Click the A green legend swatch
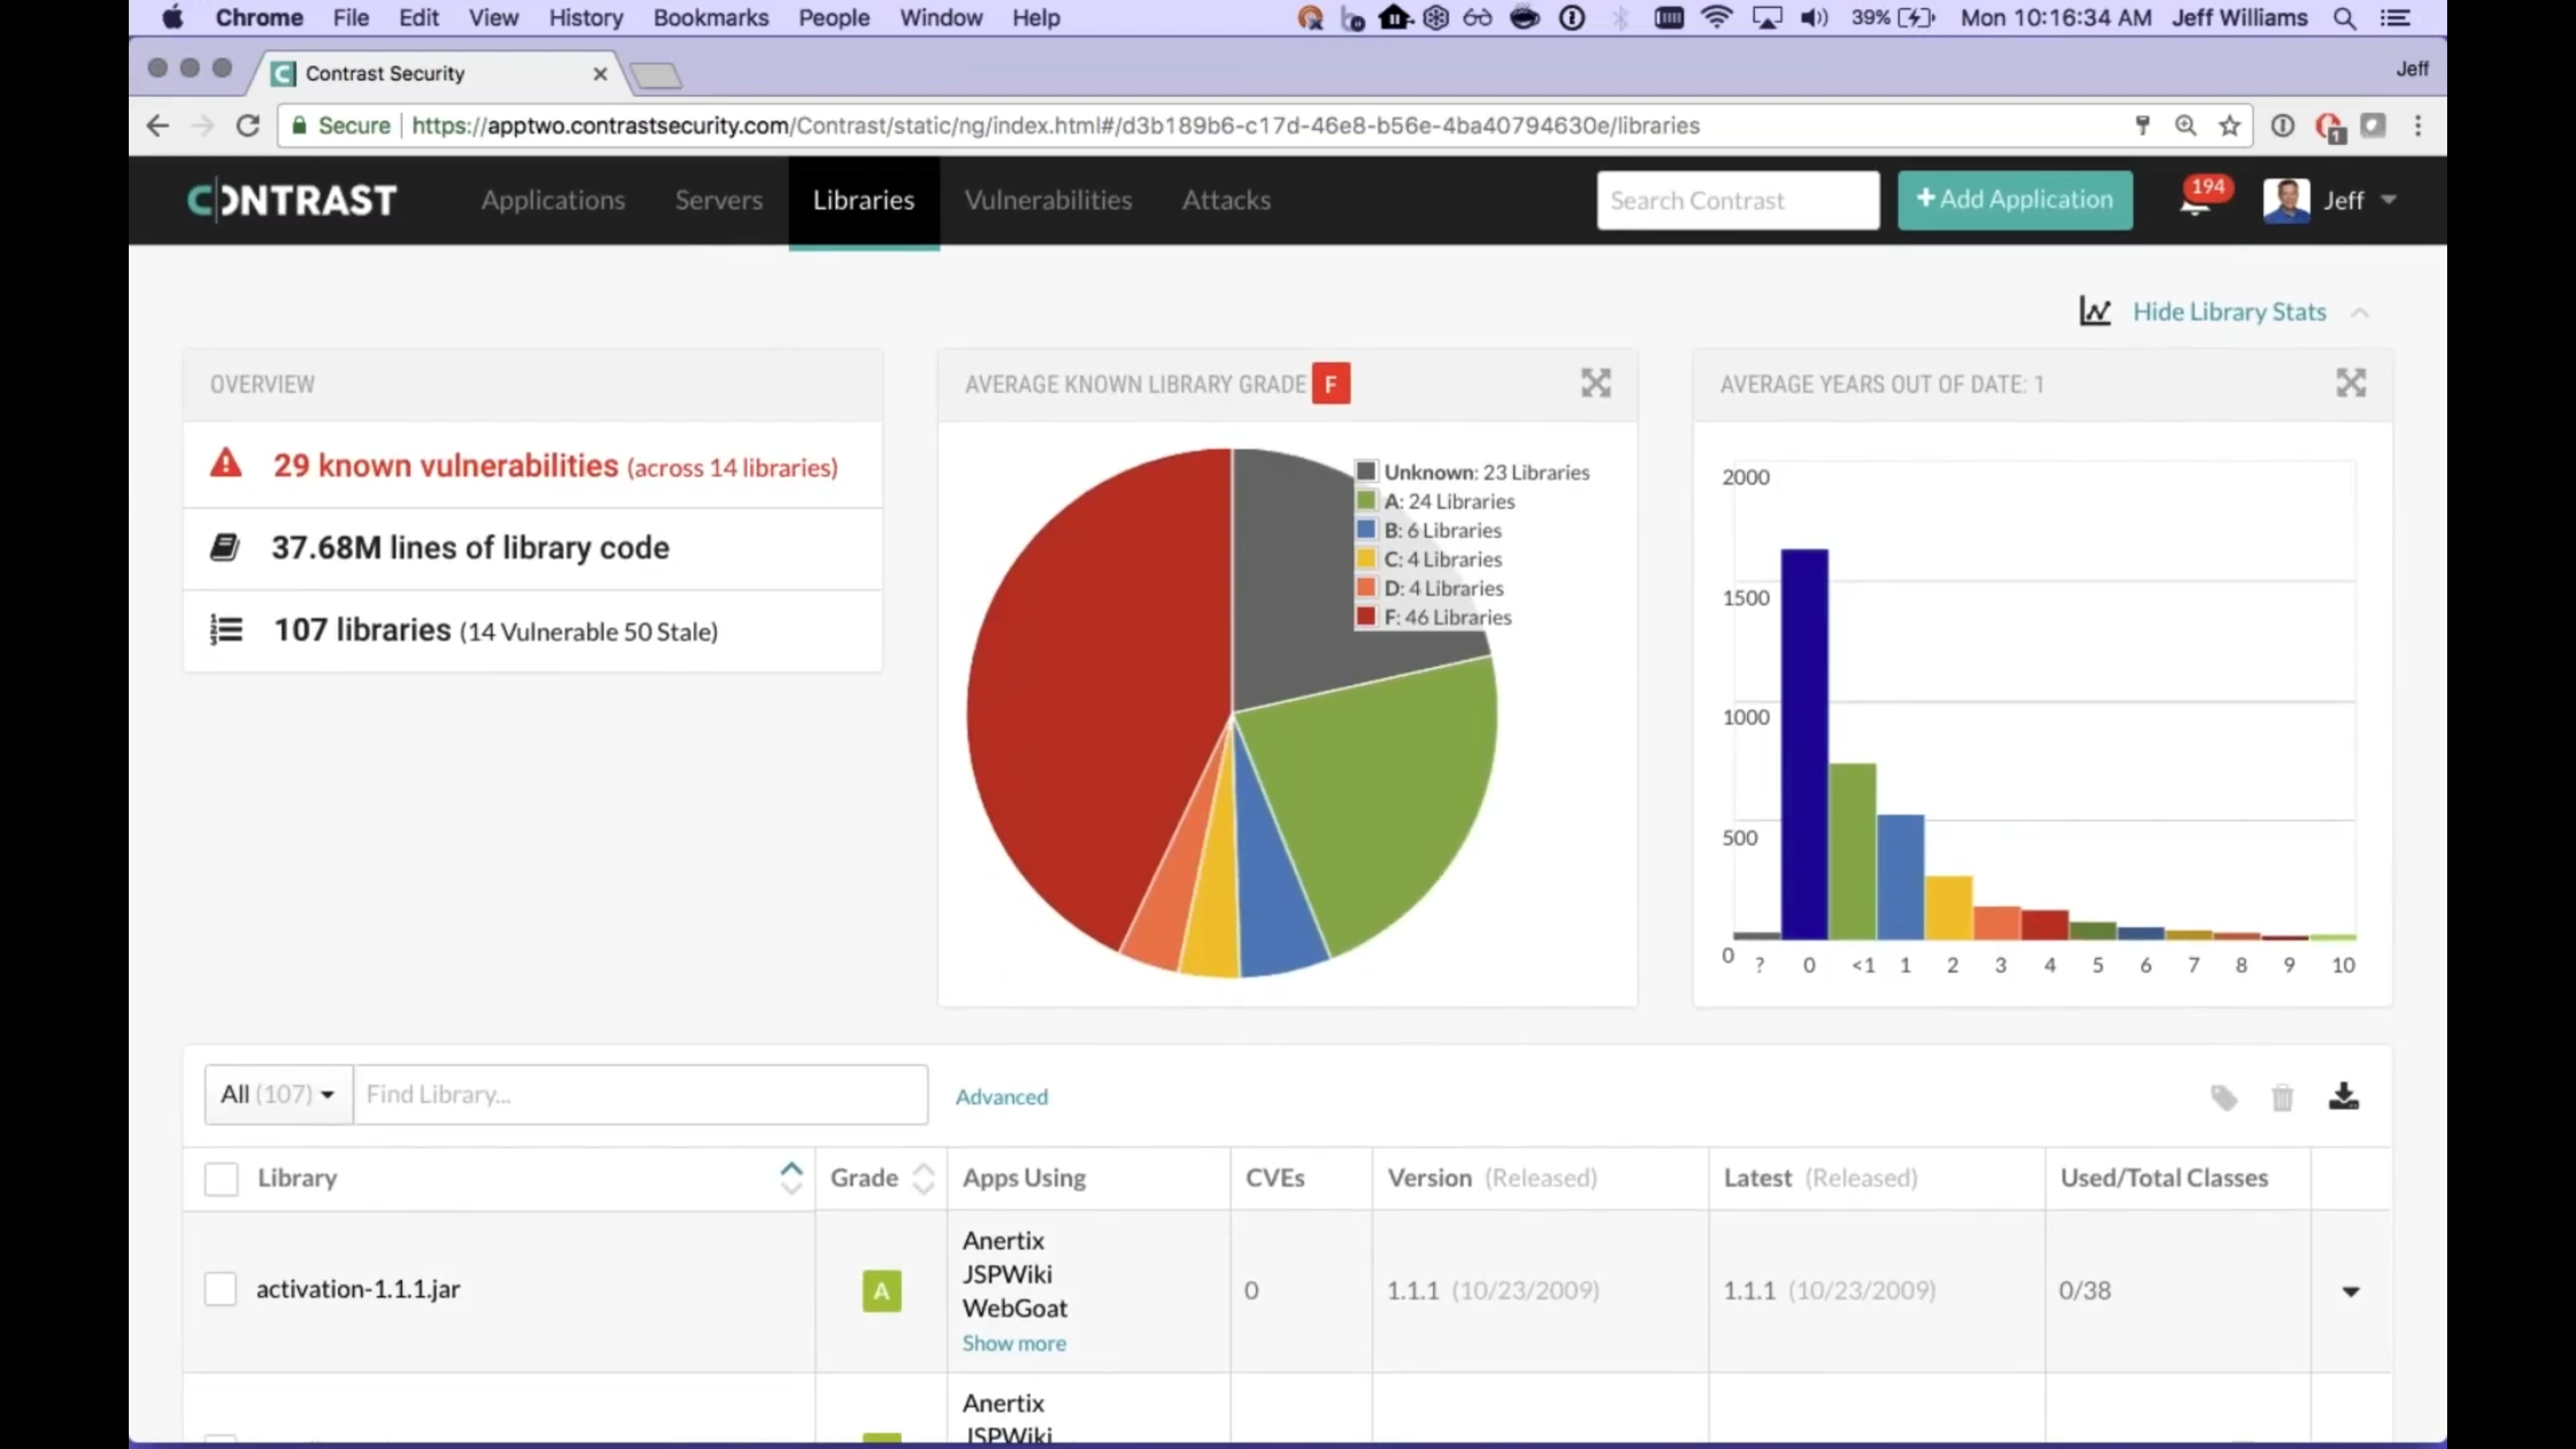The width and height of the screenshot is (2576, 1449). (x=1366, y=500)
